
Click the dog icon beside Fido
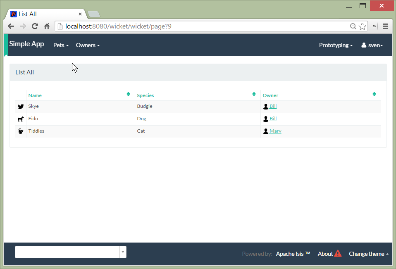(x=21, y=119)
